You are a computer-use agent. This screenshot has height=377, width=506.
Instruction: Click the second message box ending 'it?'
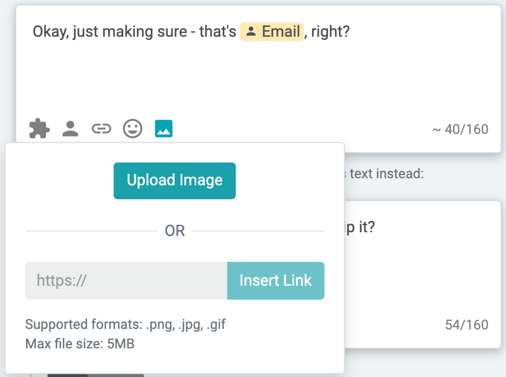pyautogui.click(x=422, y=274)
